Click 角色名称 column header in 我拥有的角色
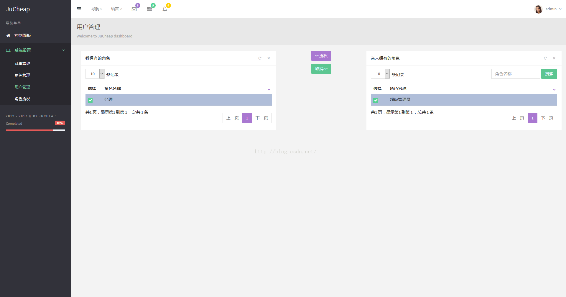 113,88
